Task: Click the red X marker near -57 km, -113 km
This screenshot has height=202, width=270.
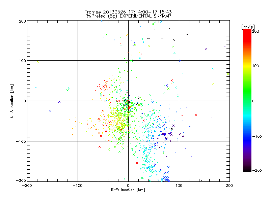Action: pos(100,147)
